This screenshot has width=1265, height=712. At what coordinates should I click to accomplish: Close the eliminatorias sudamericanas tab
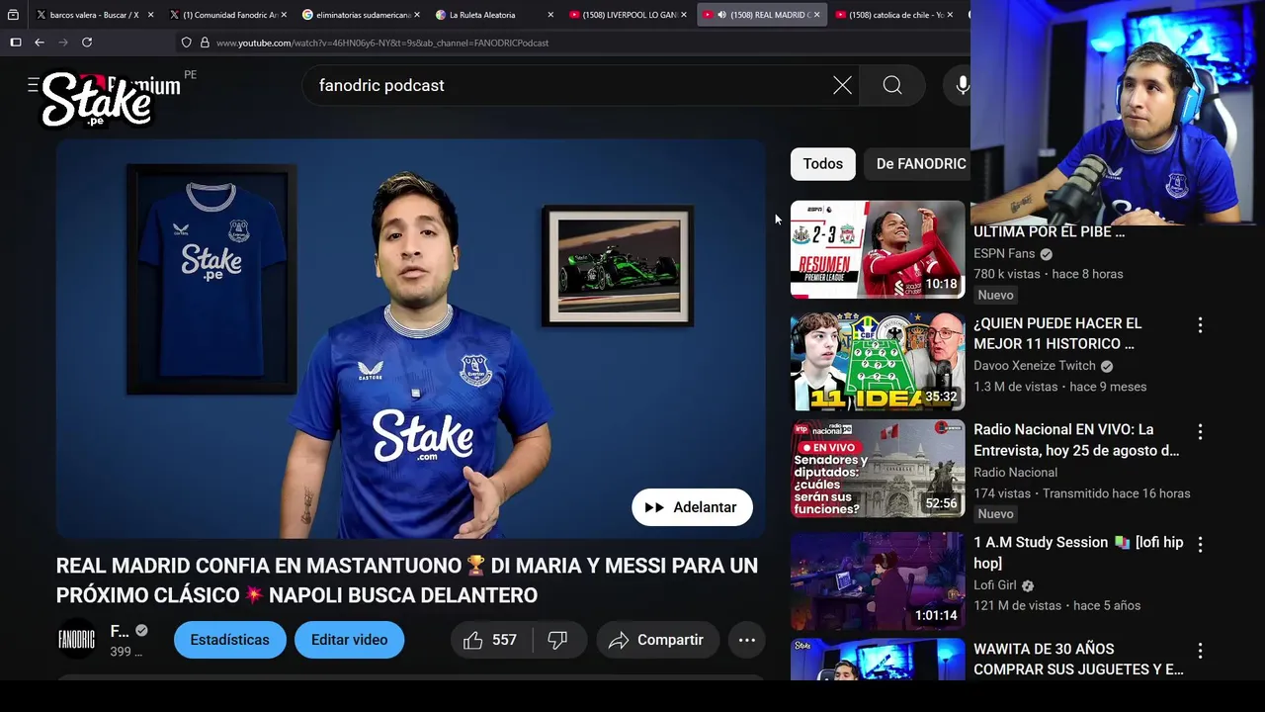[x=417, y=15]
